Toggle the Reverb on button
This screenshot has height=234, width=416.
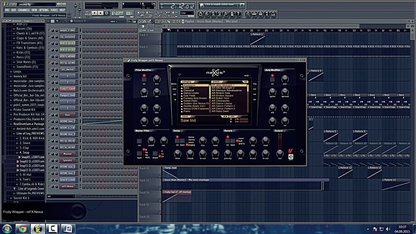[228, 141]
